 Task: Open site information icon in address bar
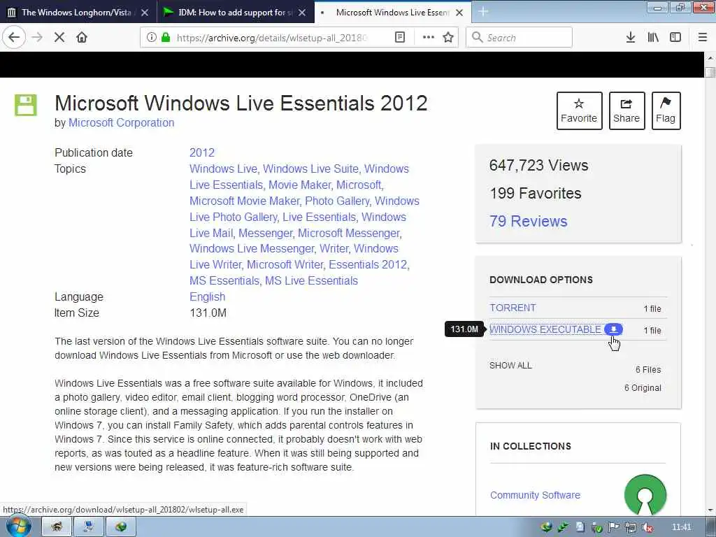coord(151,38)
